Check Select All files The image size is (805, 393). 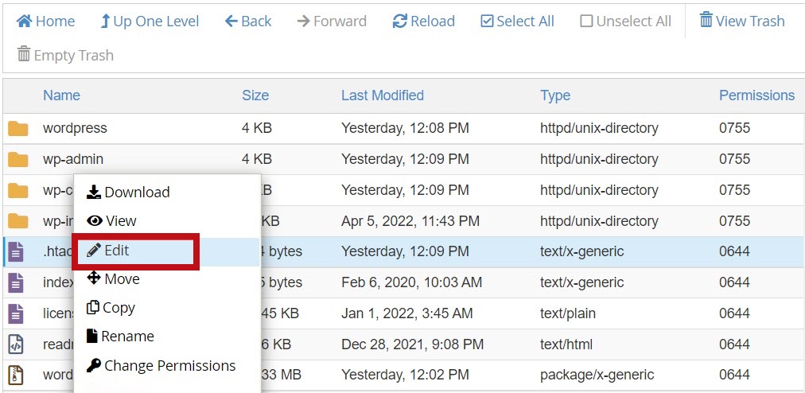pyautogui.click(x=517, y=21)
